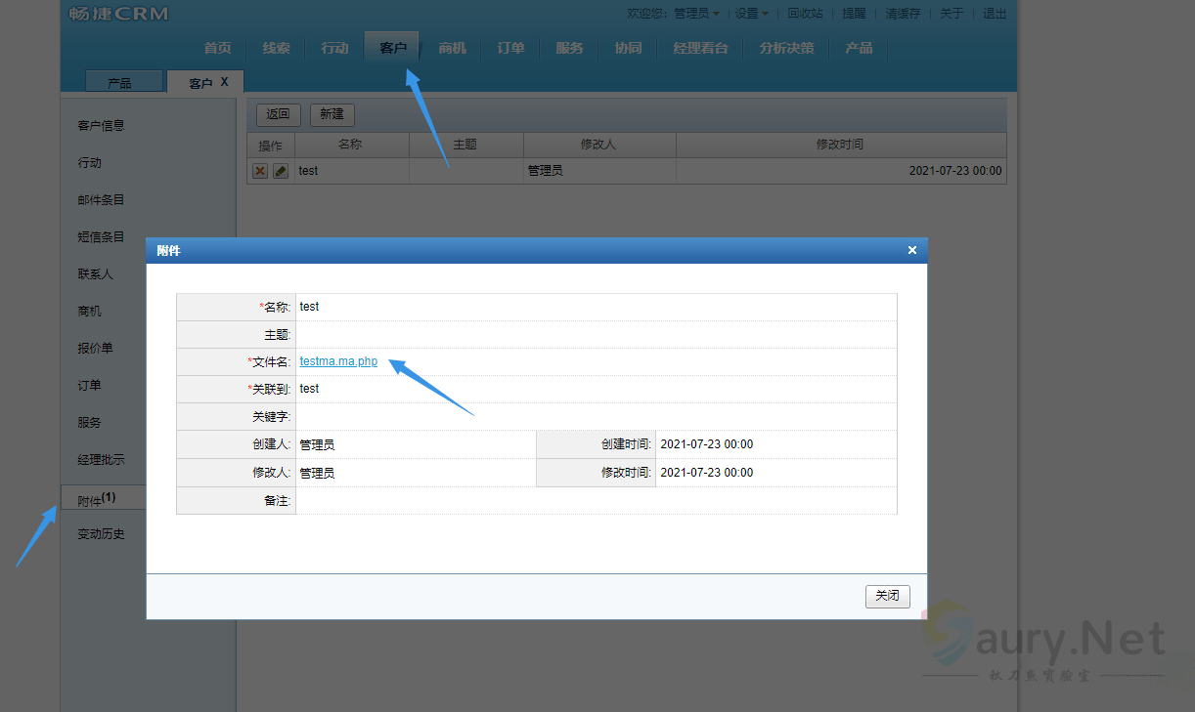Open 客户信息 in the sidebar

(x=101, y=126)
